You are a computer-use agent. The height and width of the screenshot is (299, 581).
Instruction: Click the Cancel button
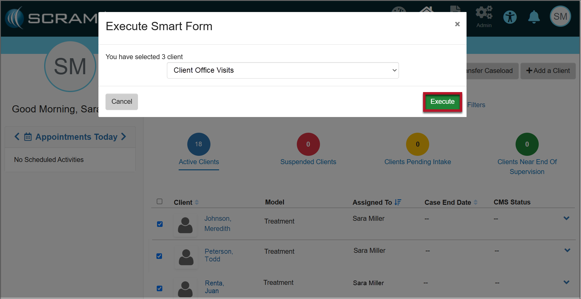coord(122,102)
